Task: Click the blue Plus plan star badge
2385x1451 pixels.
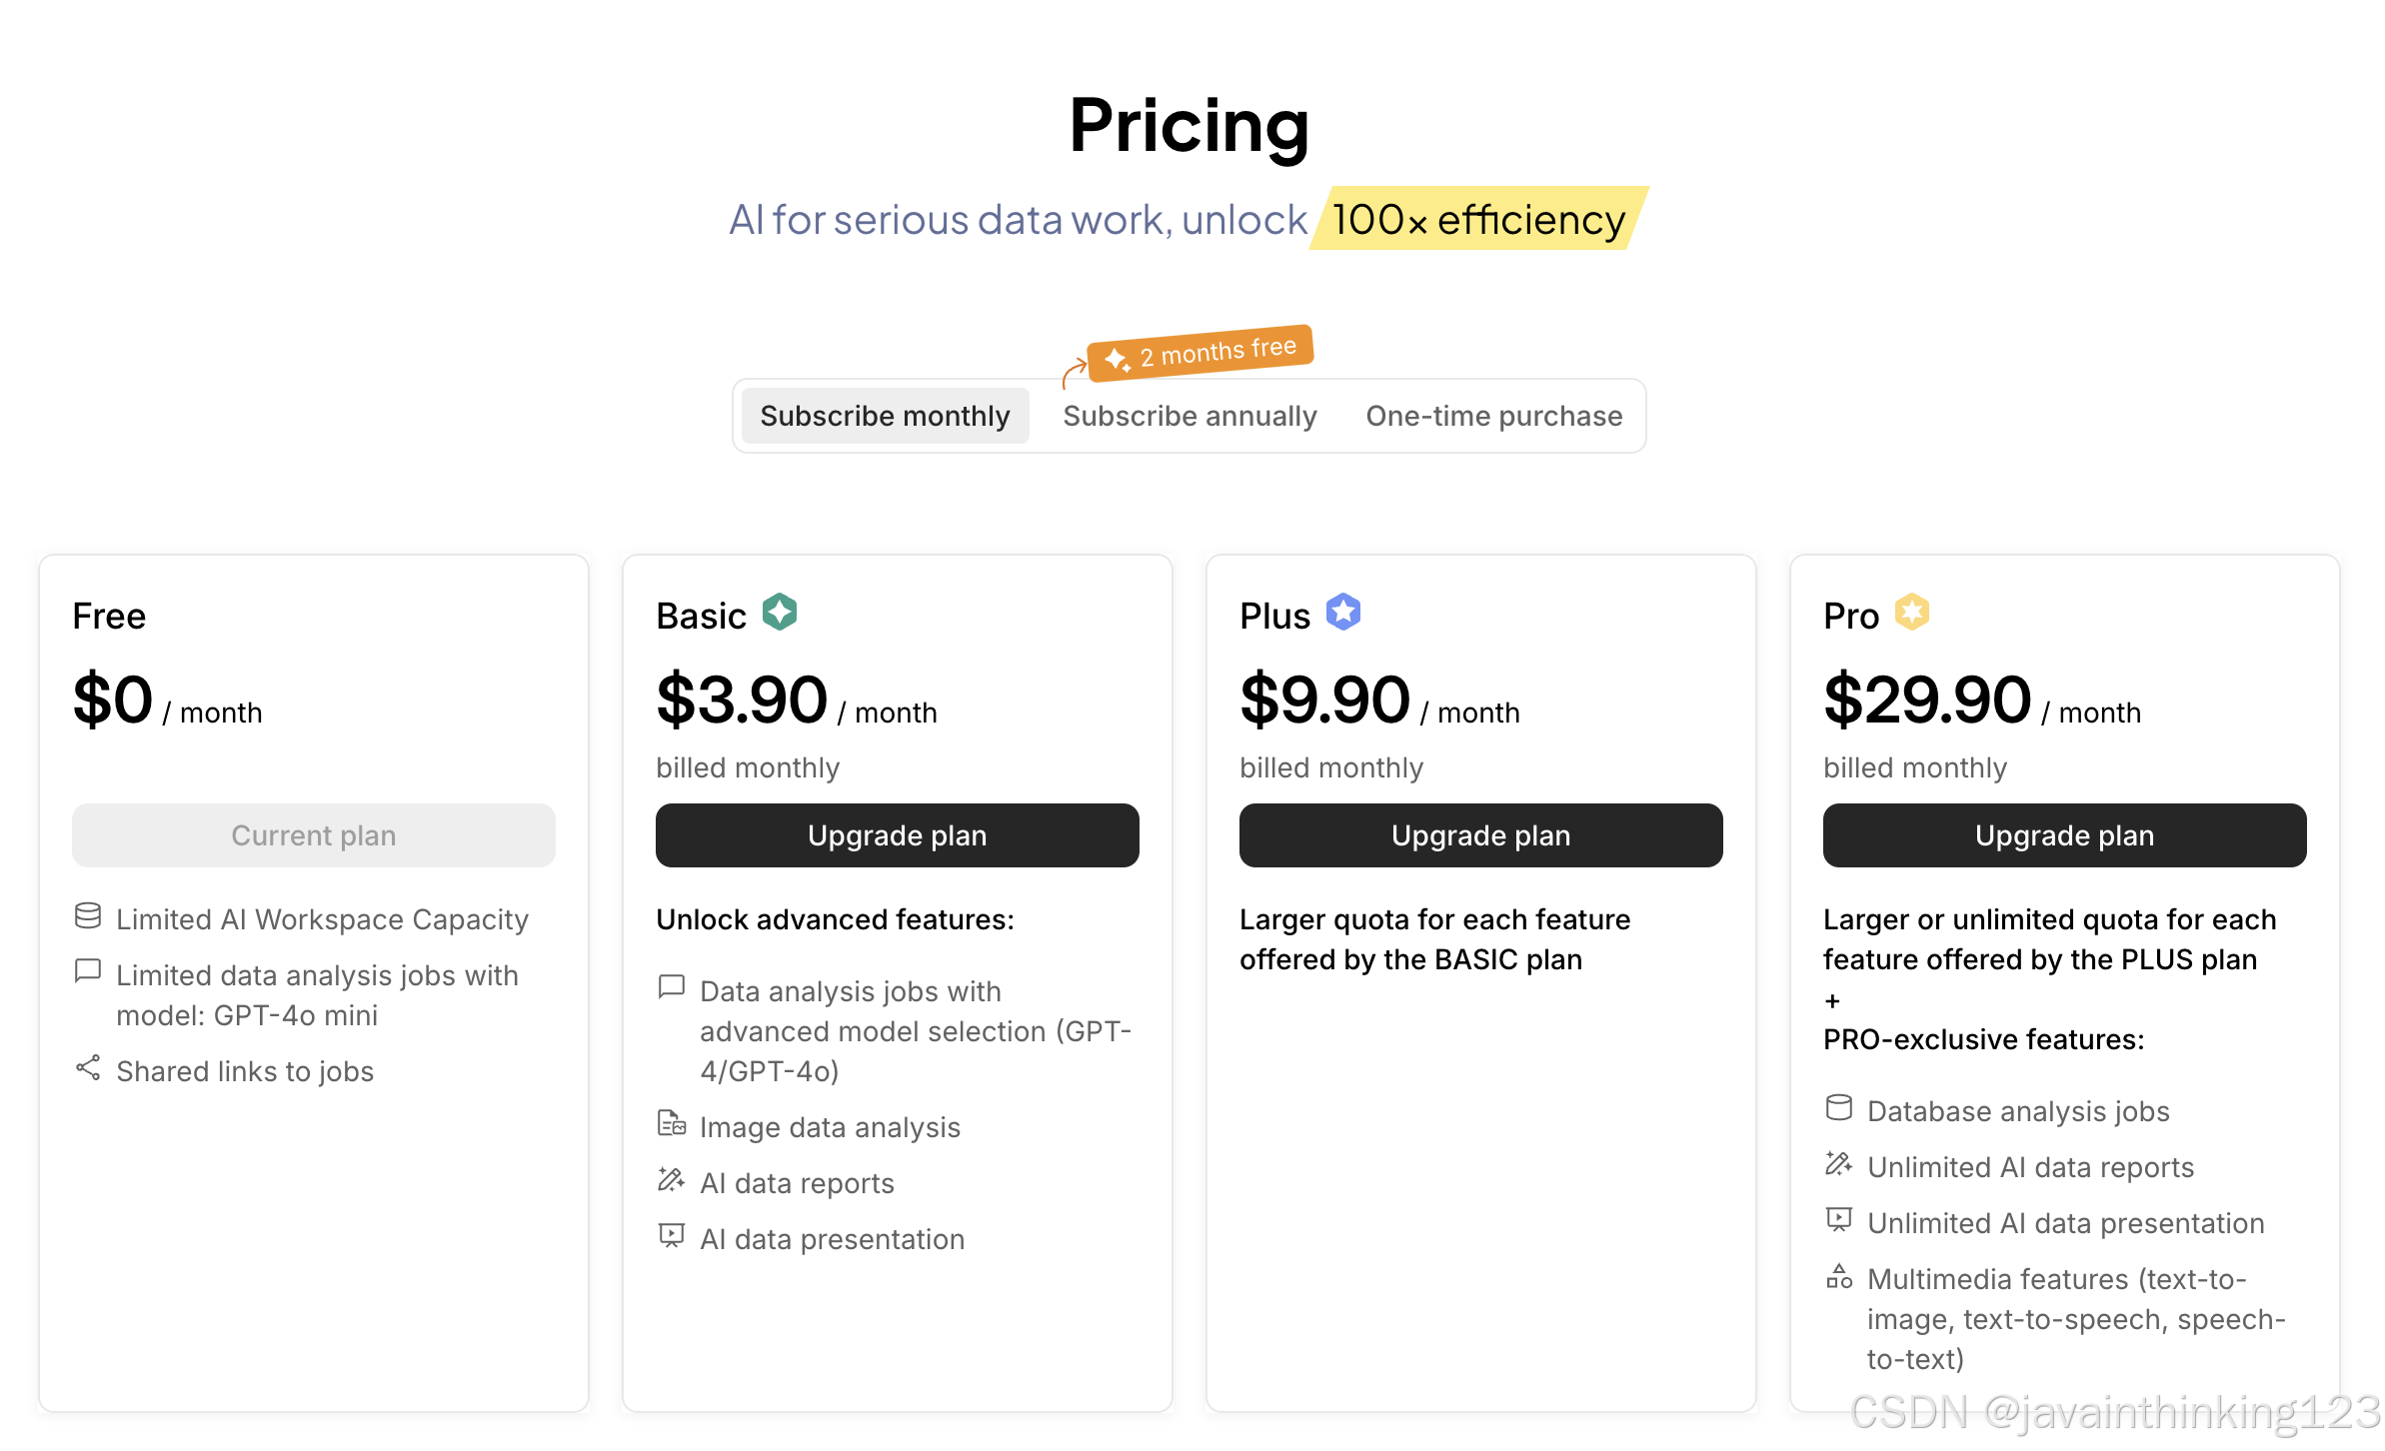Action: tap(1343, 613)
